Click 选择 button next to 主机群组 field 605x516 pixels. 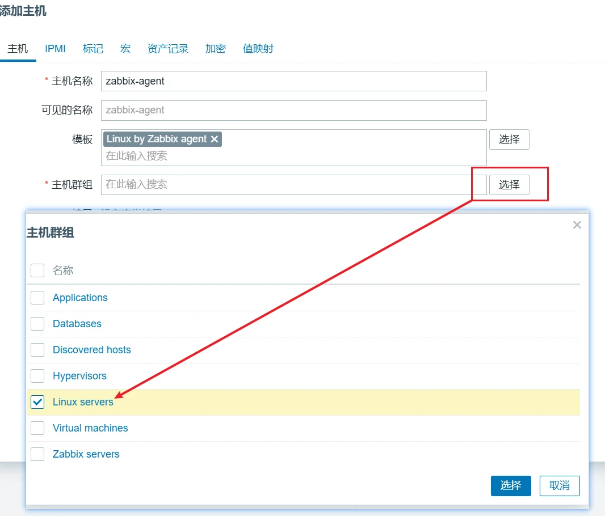[509, 185]
